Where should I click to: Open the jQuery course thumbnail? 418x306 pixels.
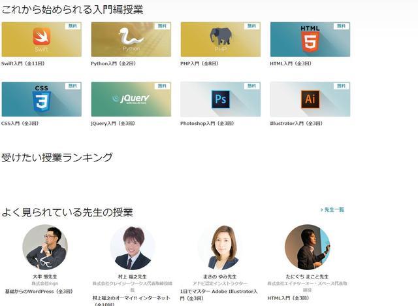(131, 99)
